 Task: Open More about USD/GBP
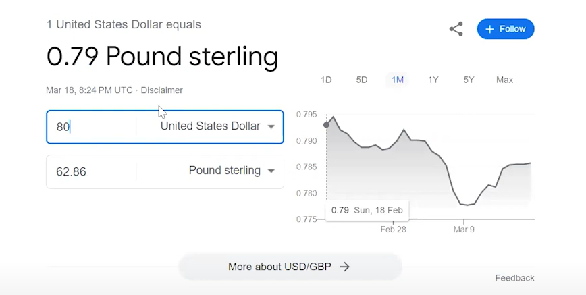(x=290, y=267)
